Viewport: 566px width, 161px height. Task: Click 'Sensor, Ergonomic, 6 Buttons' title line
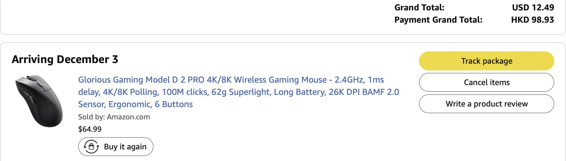(x=135, y=104)
